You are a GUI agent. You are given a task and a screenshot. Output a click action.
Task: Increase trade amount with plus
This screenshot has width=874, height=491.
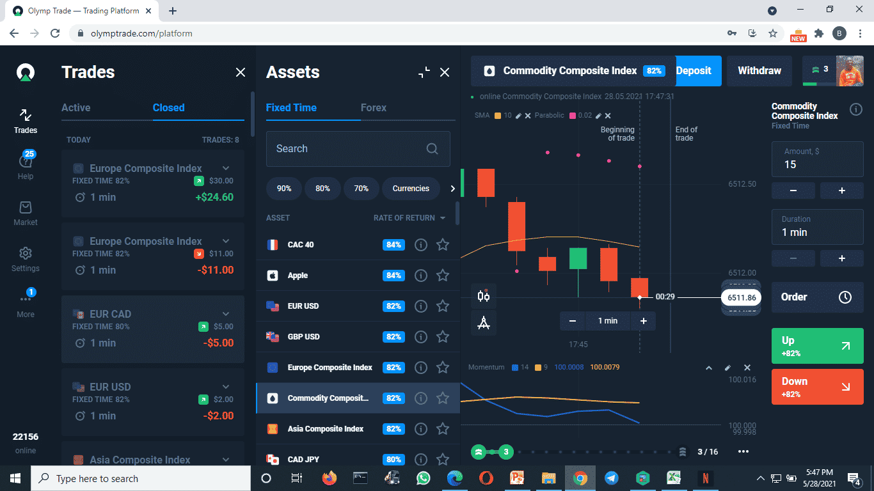[x=842, y=191]
